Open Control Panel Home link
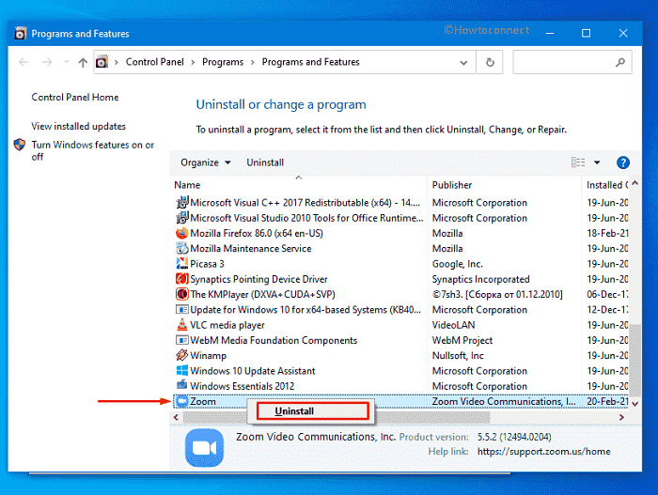Screen dimensions: 658x495 coord(75,97)
